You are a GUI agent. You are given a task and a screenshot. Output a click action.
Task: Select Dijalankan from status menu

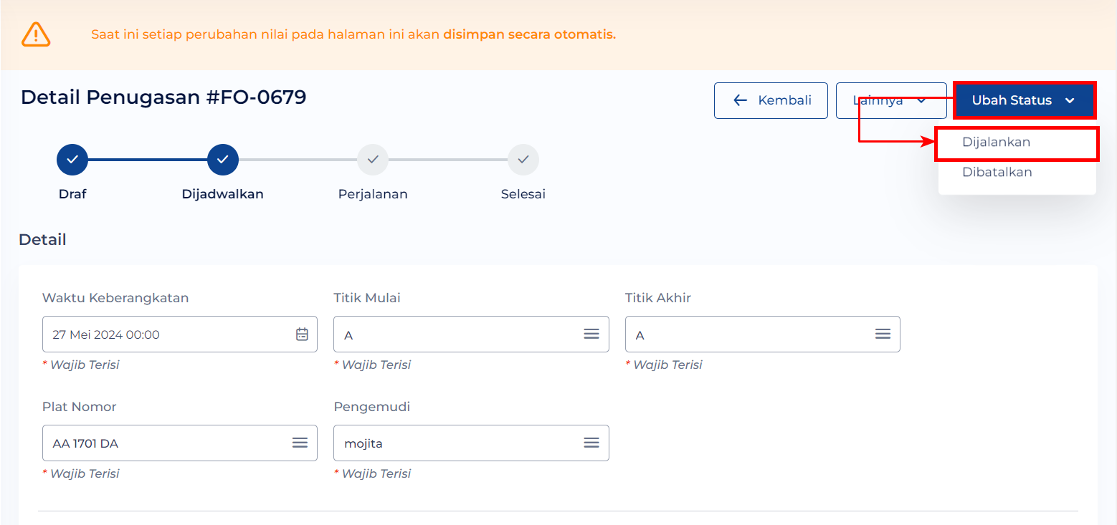(1017, 143)
